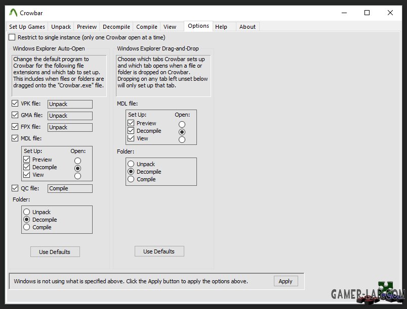The width and height of the screenshot is (407, 309).
Task: Select Drag-and-Drop Folder Unpack radio
Action: (x=131, y=164)
